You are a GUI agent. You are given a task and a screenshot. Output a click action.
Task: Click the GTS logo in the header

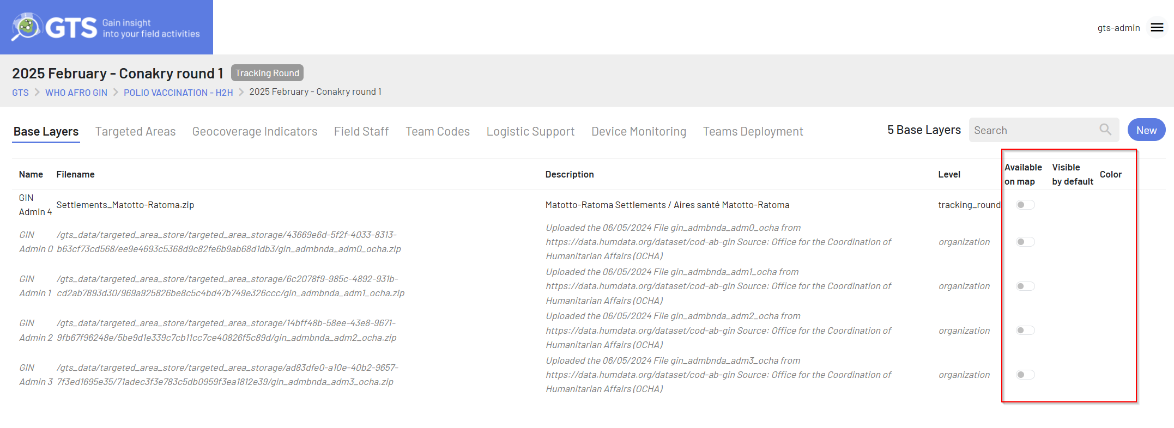point(106,27)
